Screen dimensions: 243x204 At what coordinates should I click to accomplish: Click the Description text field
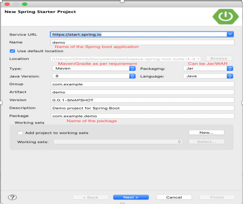142,108
